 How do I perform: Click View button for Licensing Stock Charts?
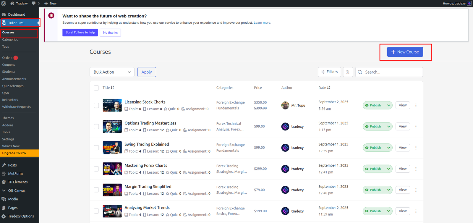[x=403, y=105]
